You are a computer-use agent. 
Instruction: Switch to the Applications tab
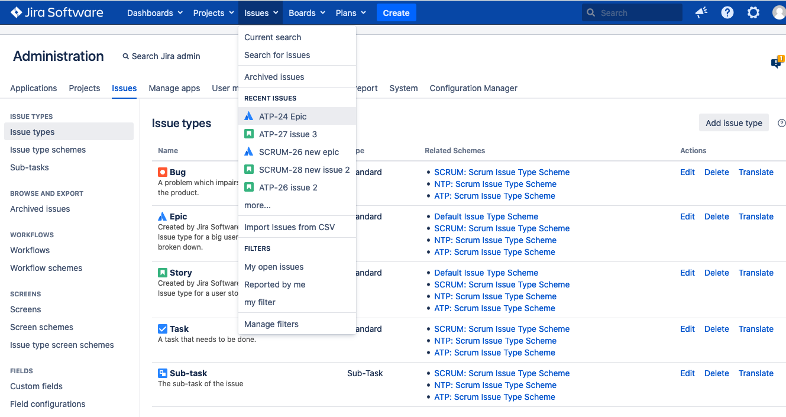point(34,88)
